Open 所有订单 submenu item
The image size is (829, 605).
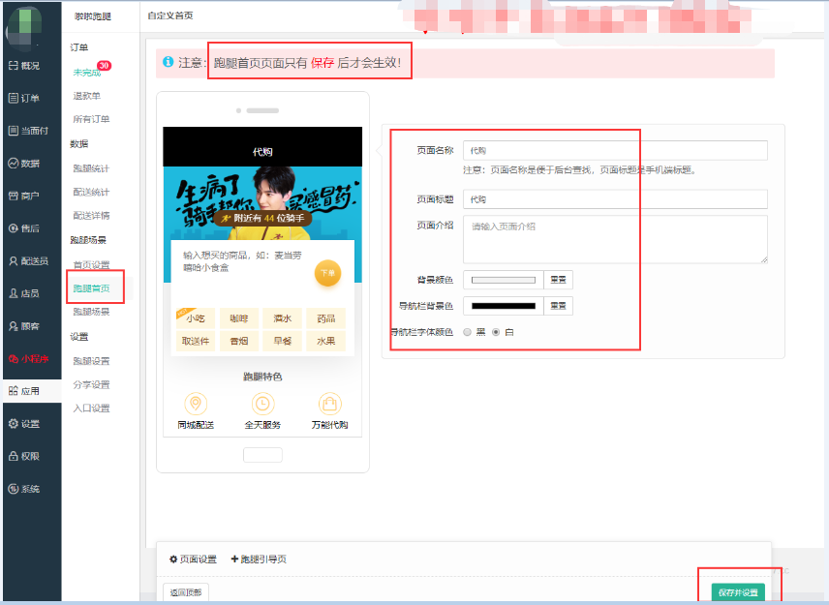[x=91, y=119]
